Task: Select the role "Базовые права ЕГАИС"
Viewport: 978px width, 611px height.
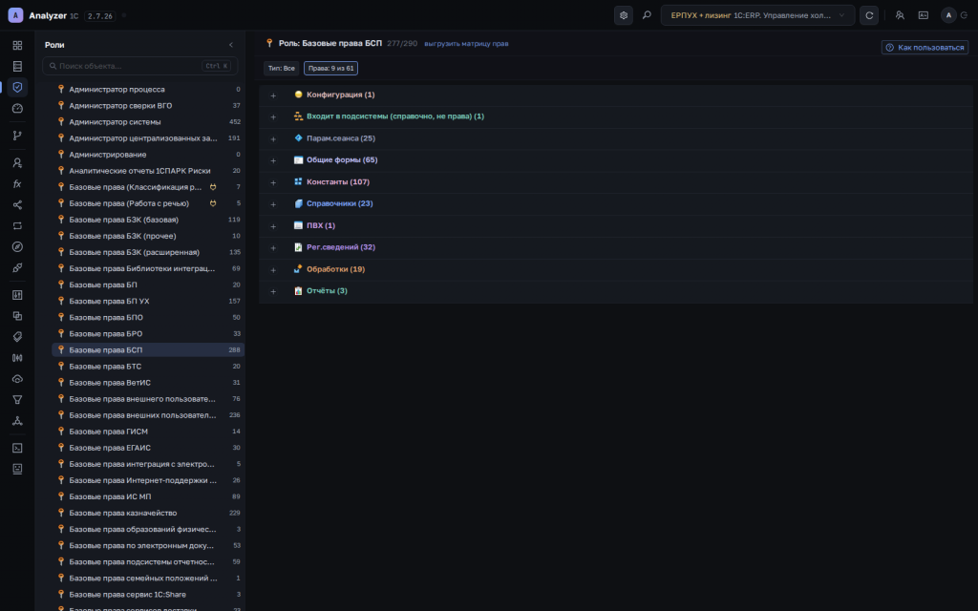Action: (x=148, y=448)
